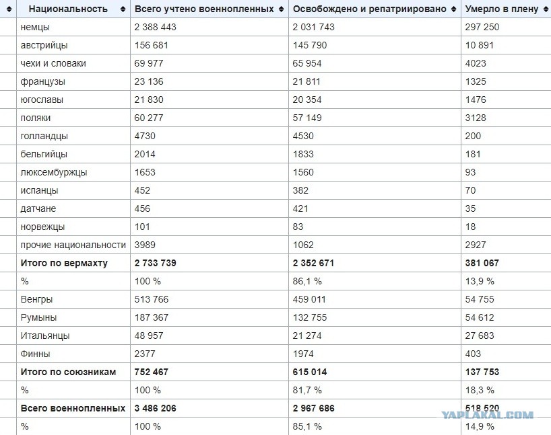Select the Финны row label
Image resolution: width=551 pixels, height=435 pixels.
coord(36,354)
